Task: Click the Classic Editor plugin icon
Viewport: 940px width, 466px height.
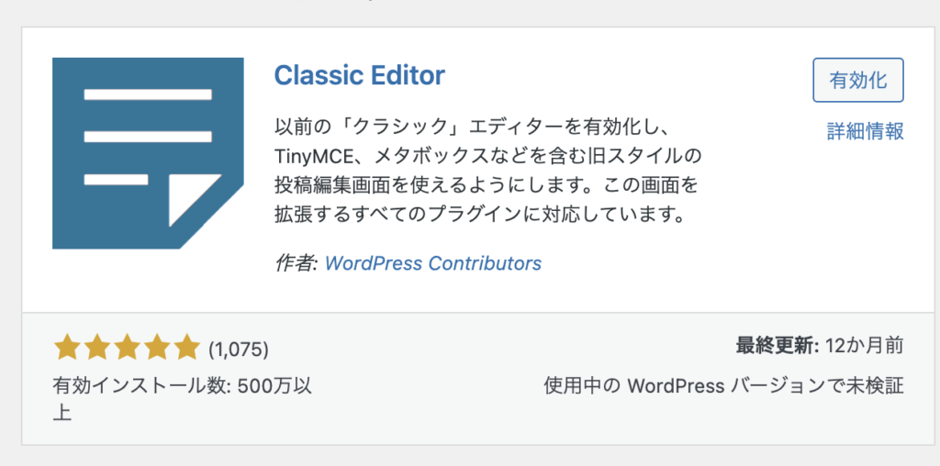Action: pos(147,152)
